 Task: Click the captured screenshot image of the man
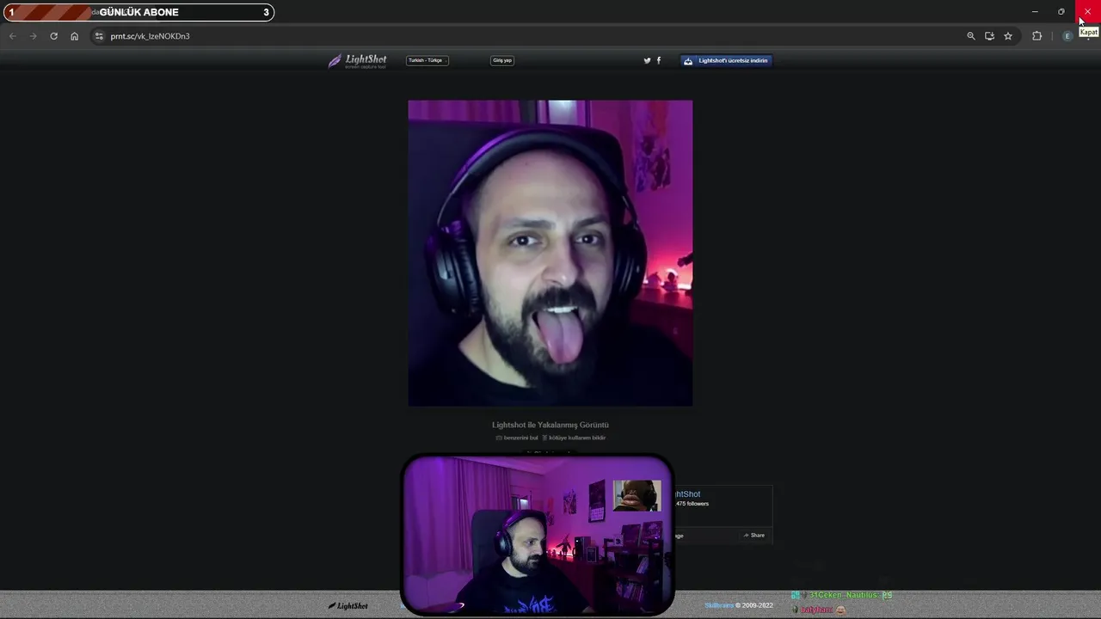point(550,253)
